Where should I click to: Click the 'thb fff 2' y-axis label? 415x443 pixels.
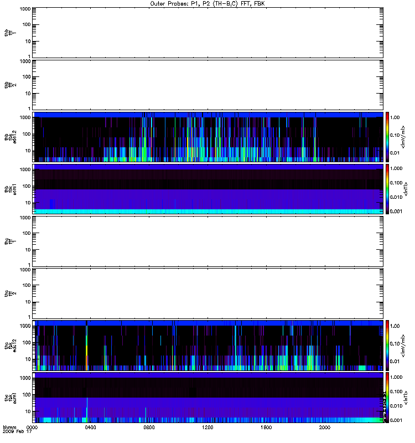[10, 85]
